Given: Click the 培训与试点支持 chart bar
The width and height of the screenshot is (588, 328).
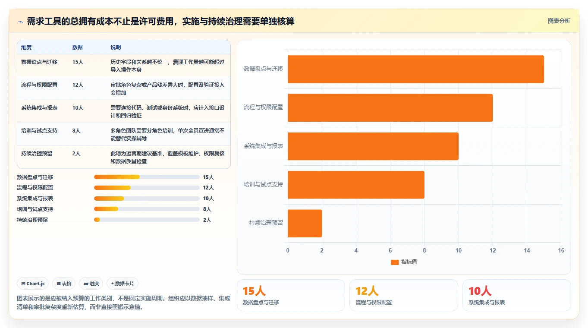Looking at the screenshot, I should click(356, 185).
